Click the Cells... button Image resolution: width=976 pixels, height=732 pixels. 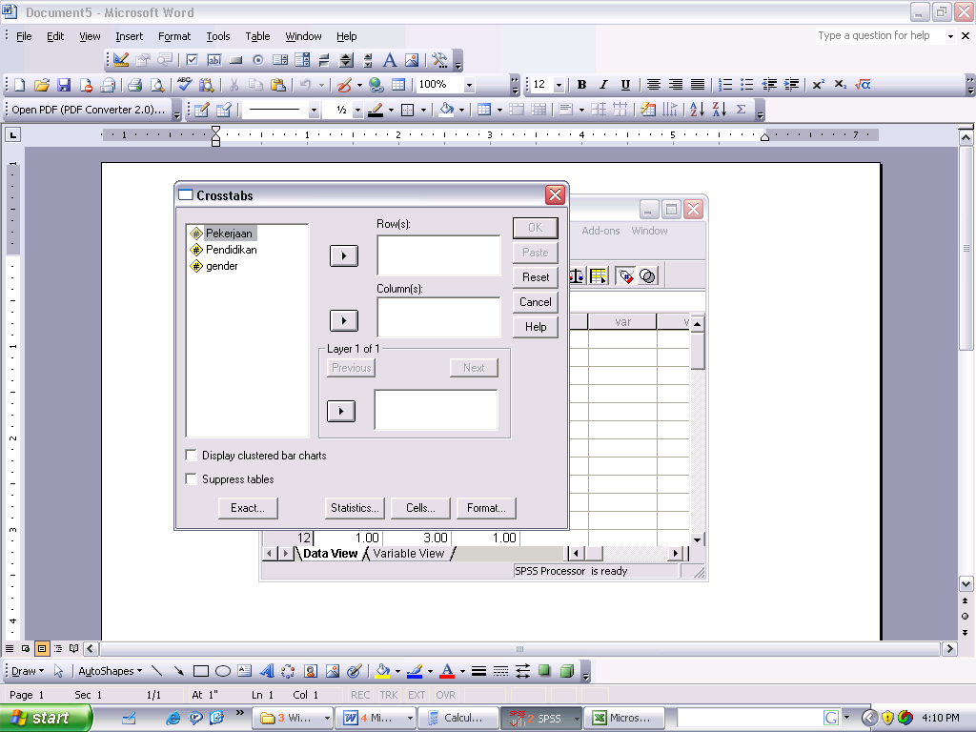(420, 508)
